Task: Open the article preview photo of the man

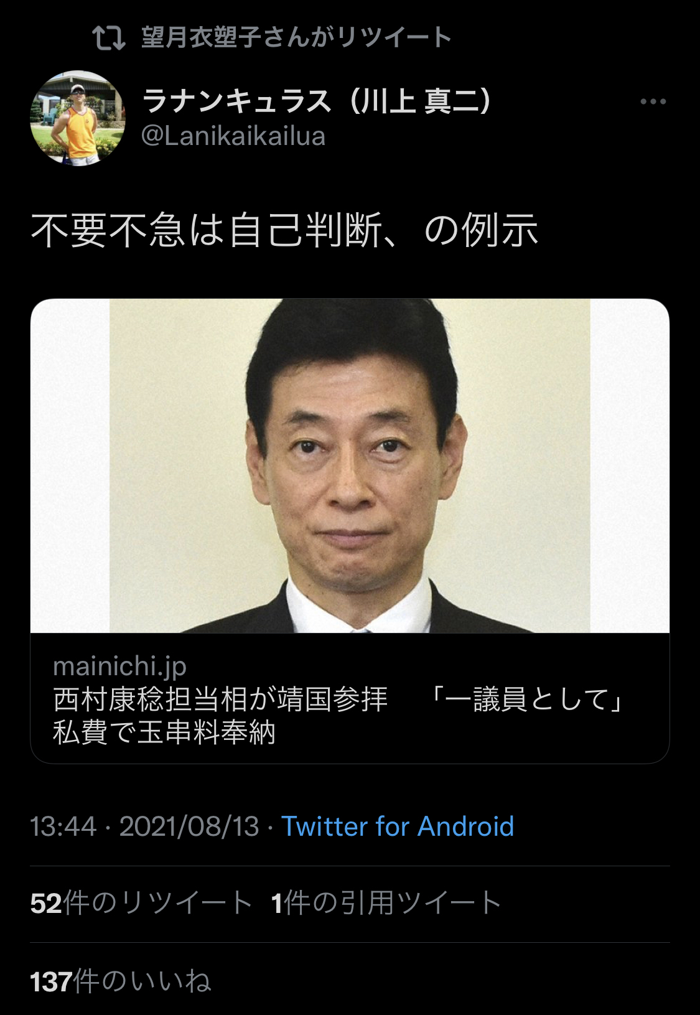Action: click(x=350, y=465)
